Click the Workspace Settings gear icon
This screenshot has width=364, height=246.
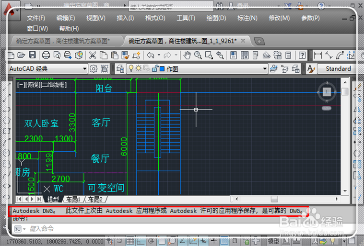(94, 68)
